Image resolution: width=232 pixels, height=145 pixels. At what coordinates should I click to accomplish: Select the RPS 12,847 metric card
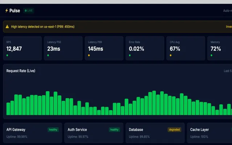(22, 48)
